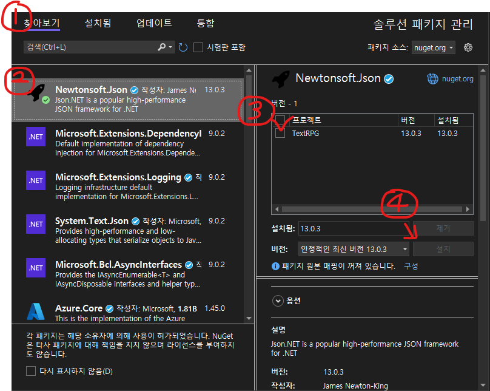Click the 설치됨 column header
This screenshot has height=391, width=490.
tap(454, 120)
